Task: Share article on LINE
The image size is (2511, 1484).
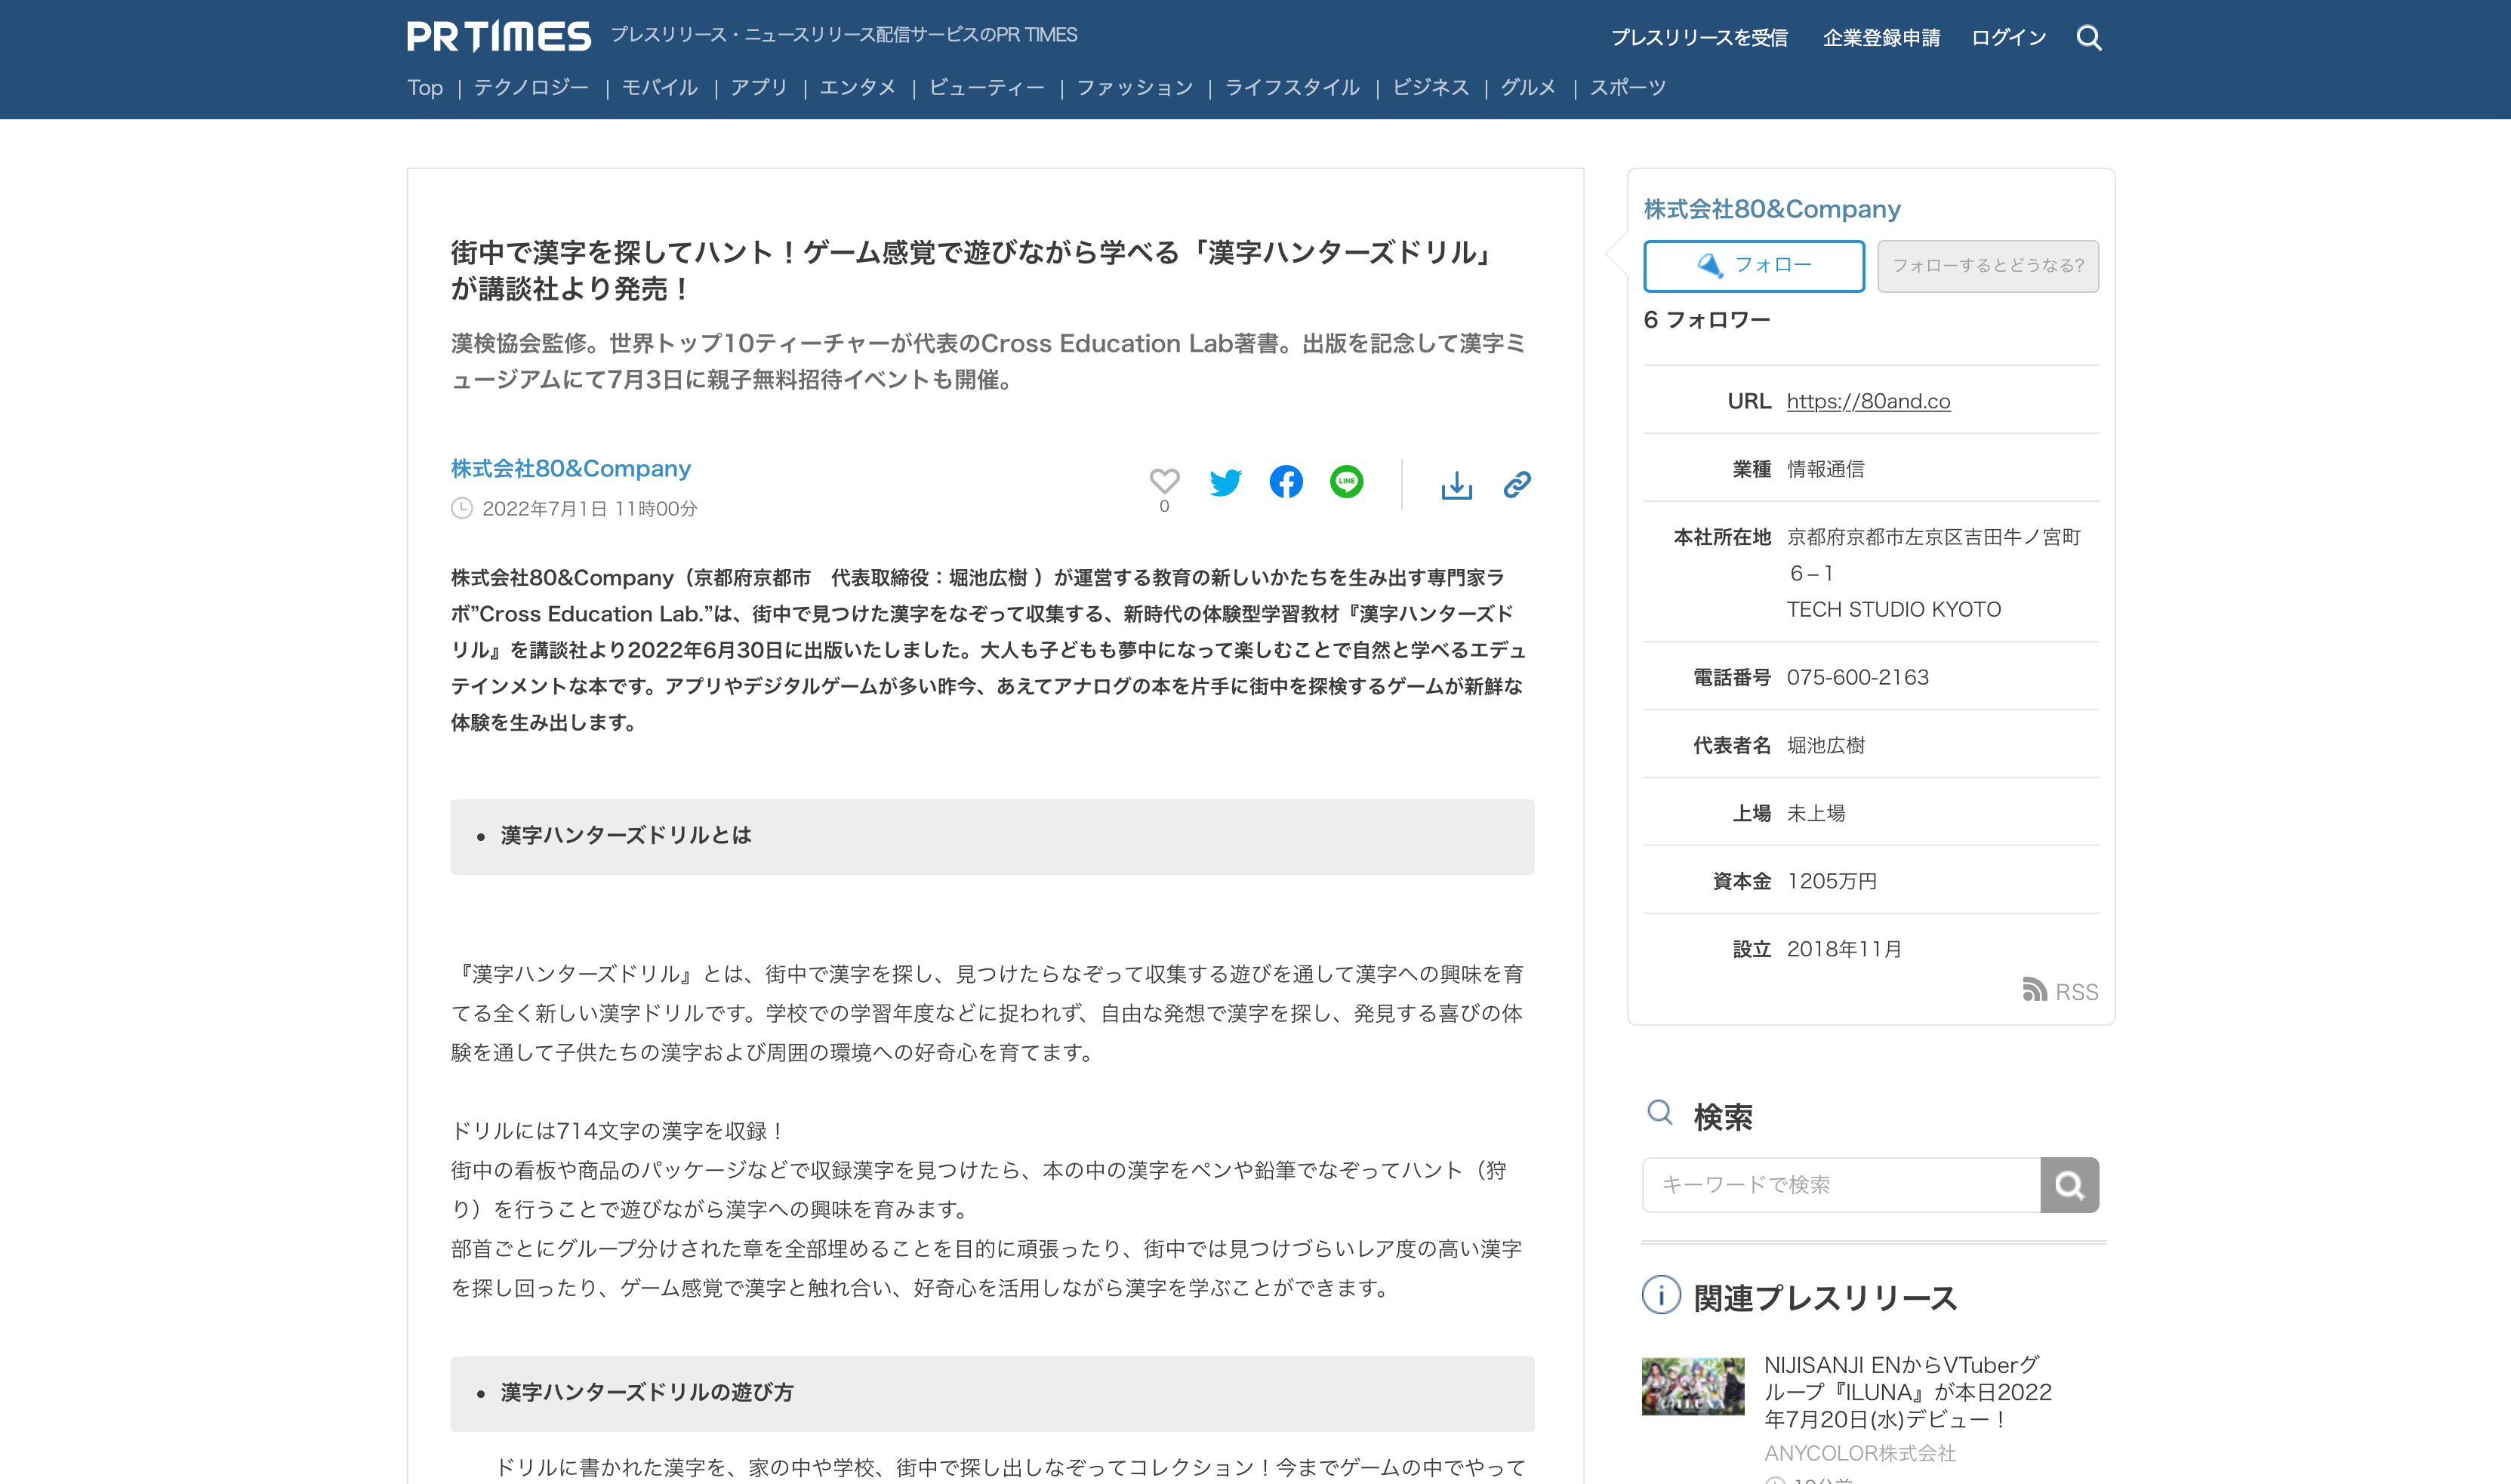Action: click(1347, 482)
